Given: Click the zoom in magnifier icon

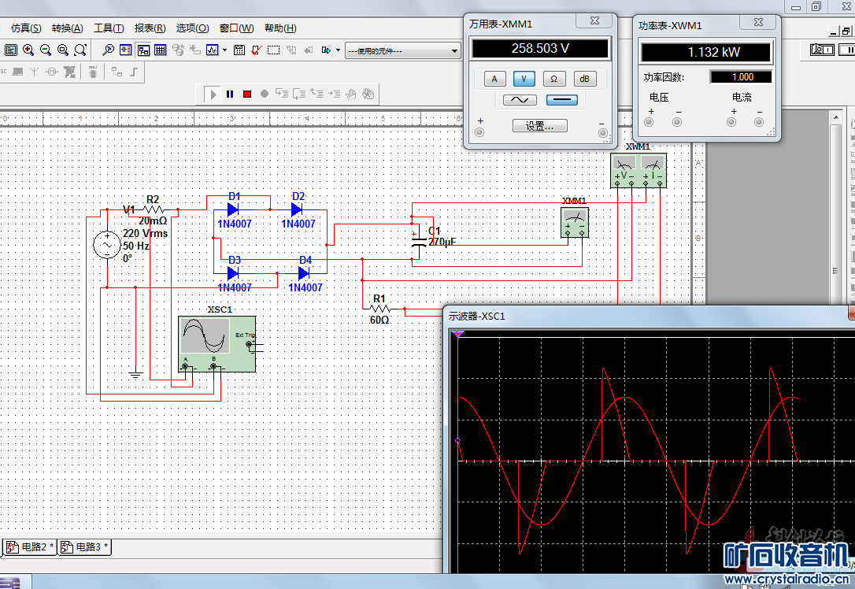Looking at the screenshot, I should (28, 50).
